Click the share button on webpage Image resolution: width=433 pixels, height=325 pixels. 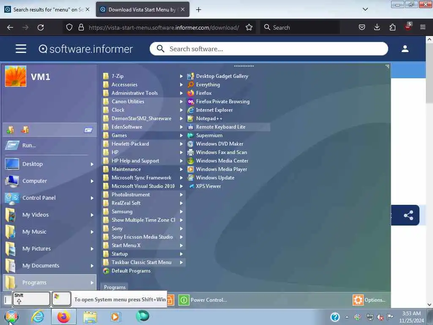pos(408,215)
